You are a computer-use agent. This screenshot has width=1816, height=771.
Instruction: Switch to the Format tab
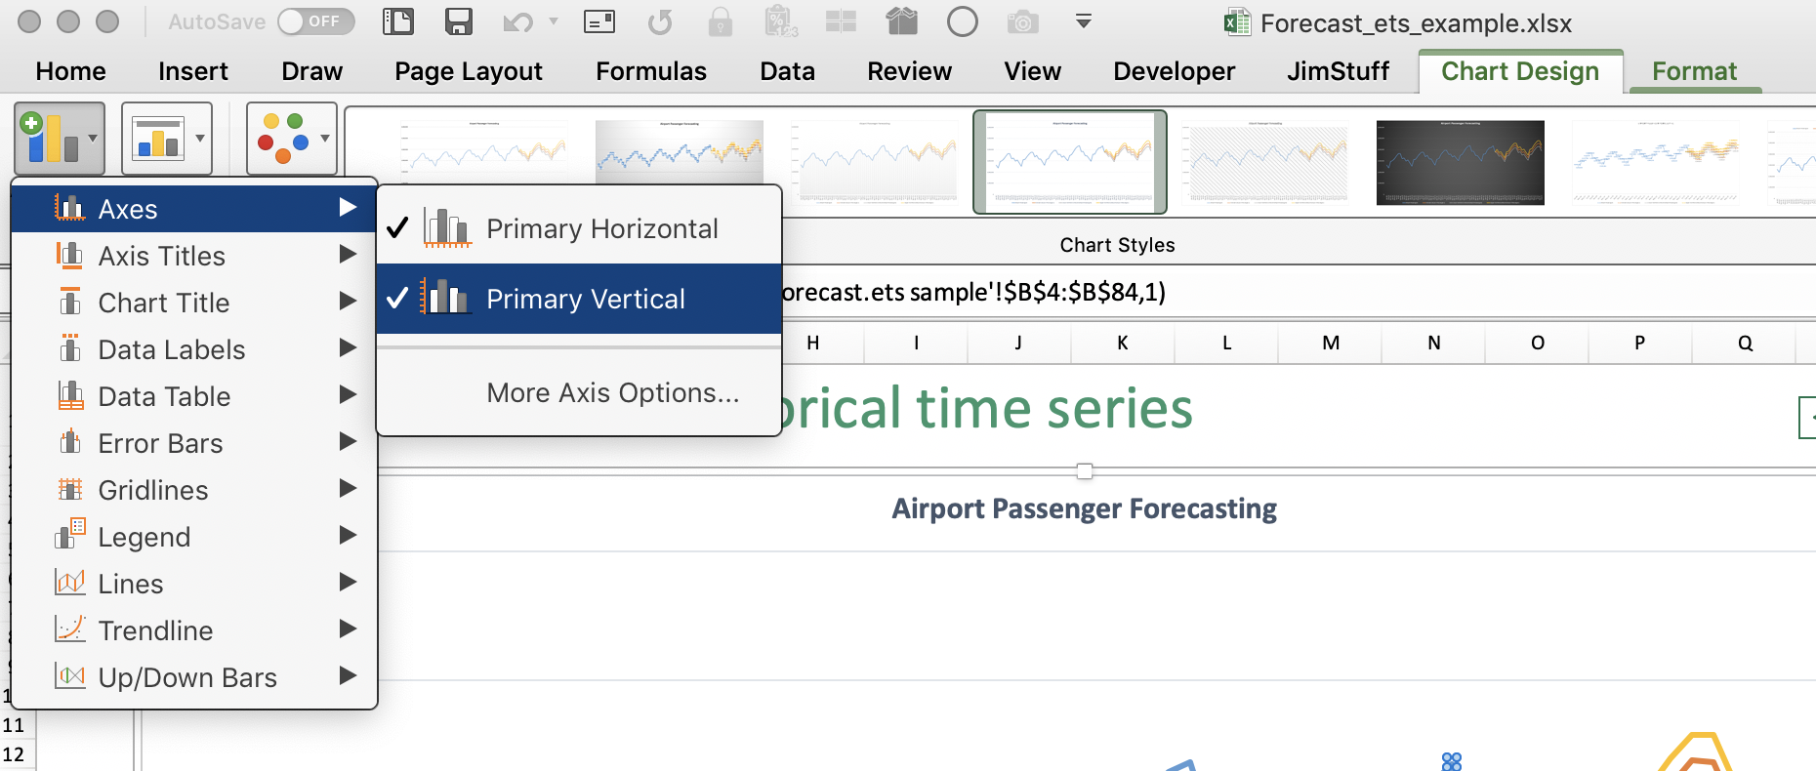point(1694,71)
